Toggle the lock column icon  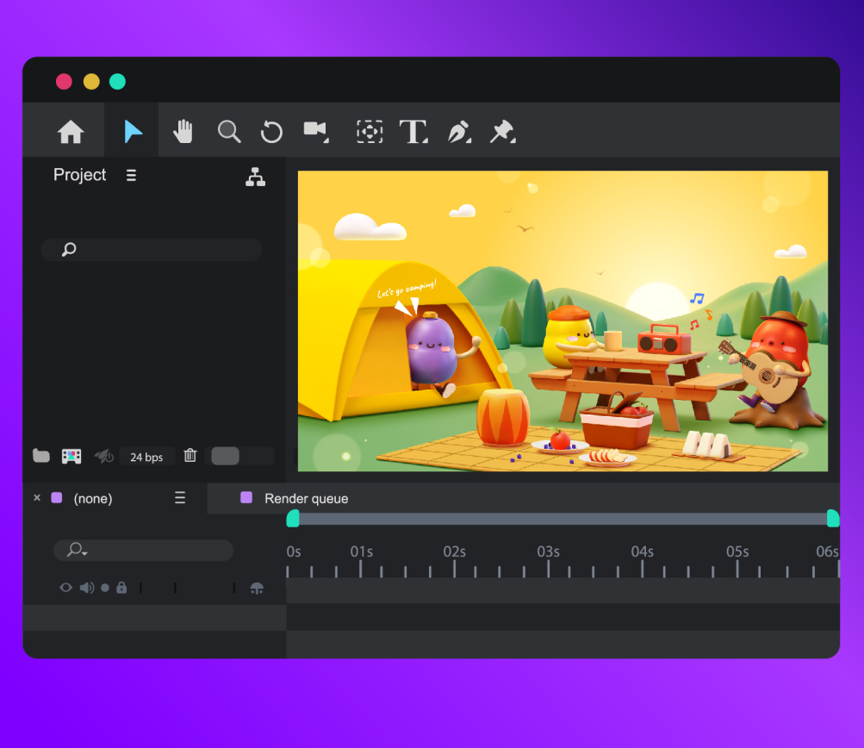(121, 588)
